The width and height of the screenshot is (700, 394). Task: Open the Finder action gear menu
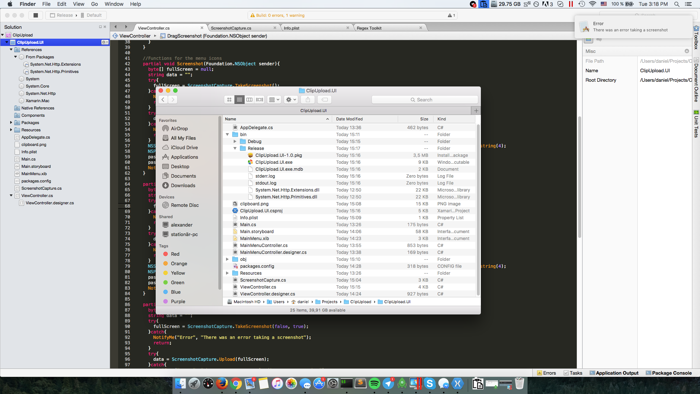(291, 100)
